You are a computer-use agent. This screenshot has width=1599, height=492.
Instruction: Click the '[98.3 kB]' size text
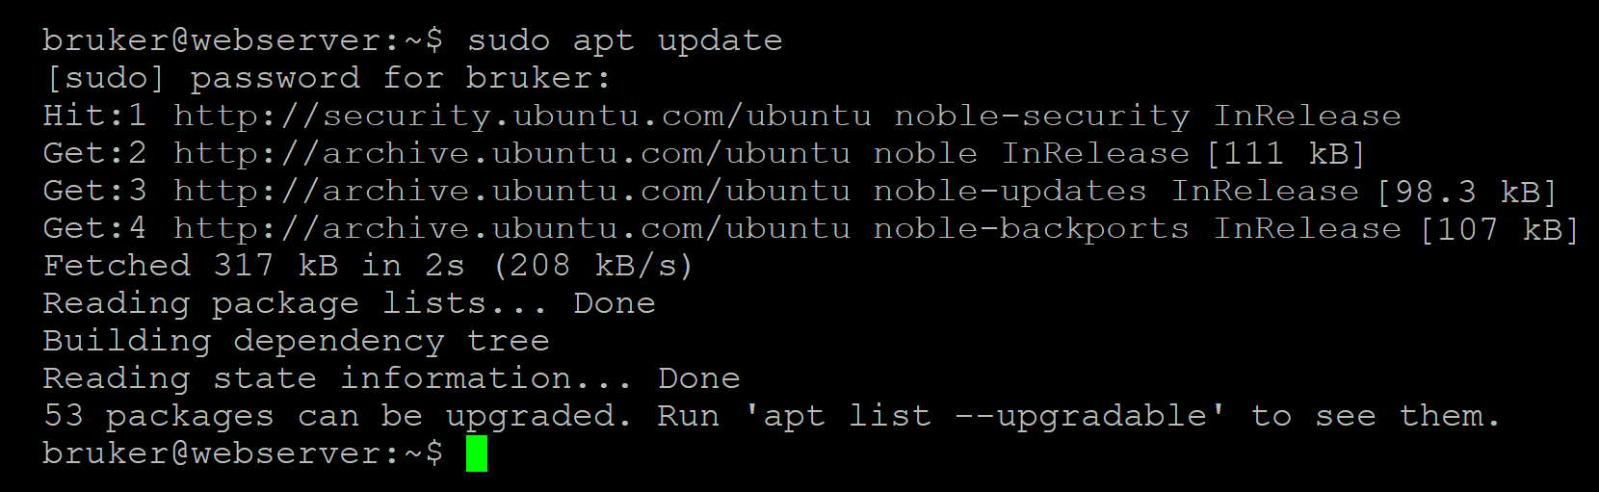(x=1466, y=191)
